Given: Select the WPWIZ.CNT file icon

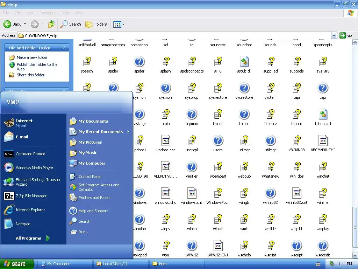Looking at the screenshot, I should (x=218, y=246).
